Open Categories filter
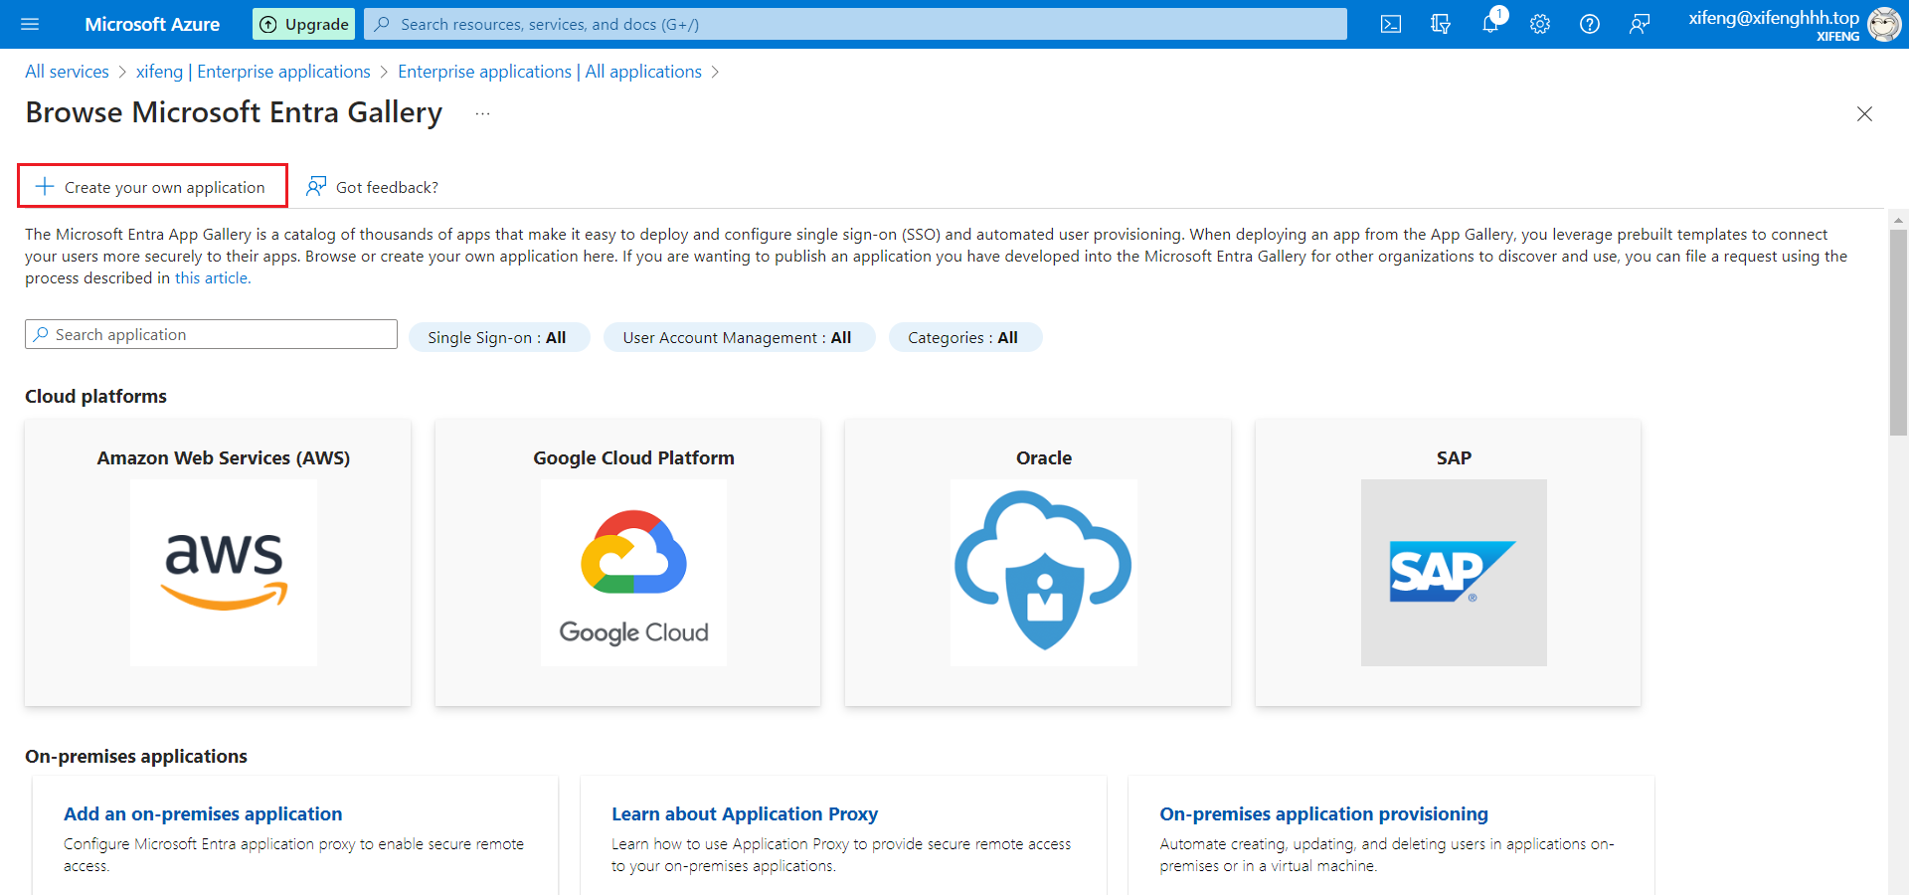The width and height of the screenshot is (1909, 895). [964, 337]
